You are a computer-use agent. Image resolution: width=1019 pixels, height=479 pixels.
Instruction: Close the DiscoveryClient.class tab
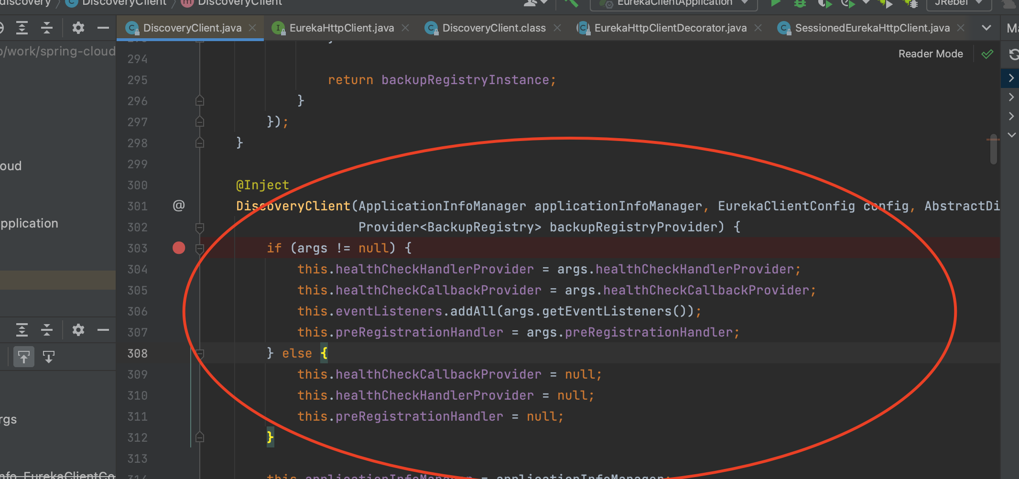(x=557, y=28)
